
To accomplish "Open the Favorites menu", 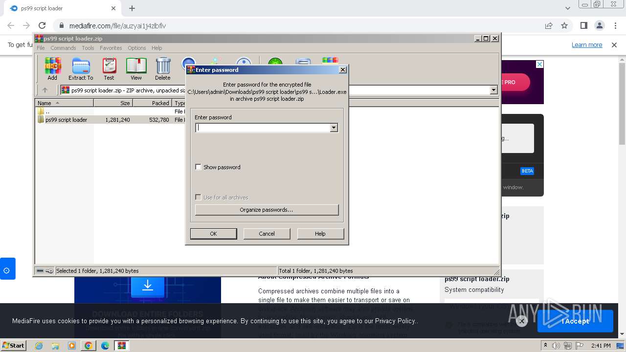I will [111, 48].
